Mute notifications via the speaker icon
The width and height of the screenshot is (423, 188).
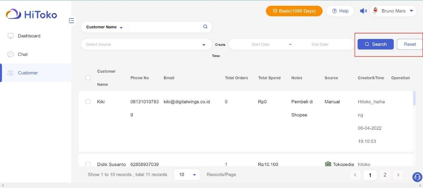click(363, 11)
